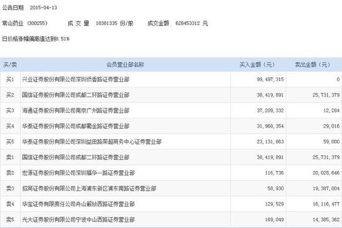Select buy amount 58,930
Viewport: 342px width, 228px height.
coord(275,188)
